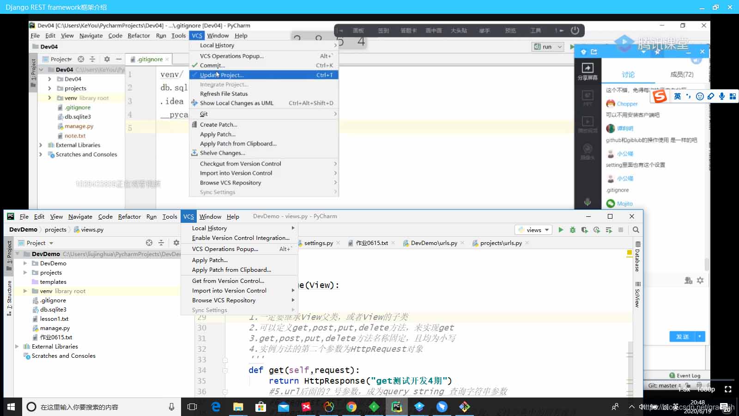This screenshot has height=416, width=739.
Task: Click the Run with Coverage icon
Action: [585, 230]
